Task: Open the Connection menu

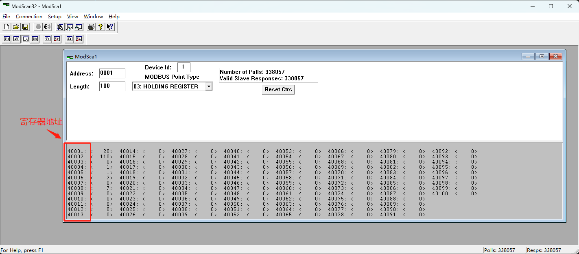Action: click(x=29, y=17)
